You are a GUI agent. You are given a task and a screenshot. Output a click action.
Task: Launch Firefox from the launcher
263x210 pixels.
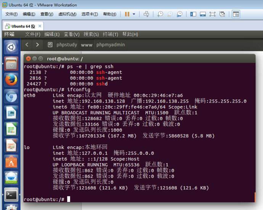coord(11,80)
